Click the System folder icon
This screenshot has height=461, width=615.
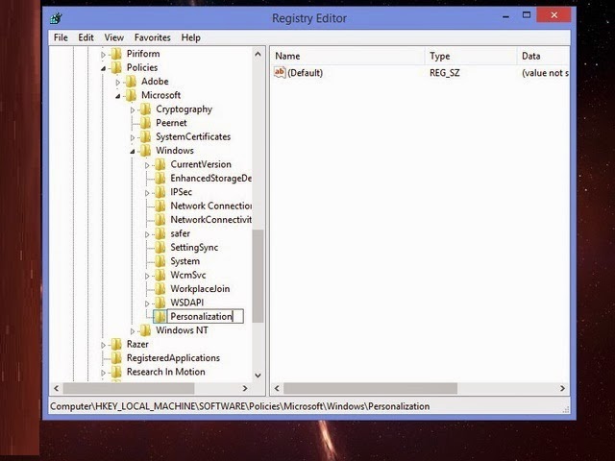tap(160, 260)
